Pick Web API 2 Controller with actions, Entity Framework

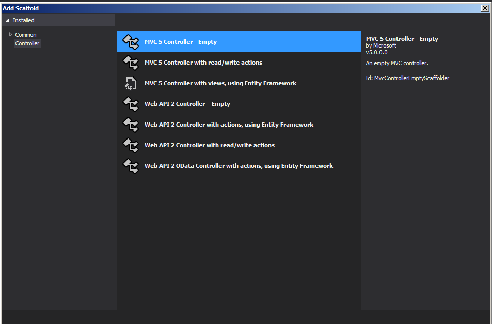(x=229, y=125)
